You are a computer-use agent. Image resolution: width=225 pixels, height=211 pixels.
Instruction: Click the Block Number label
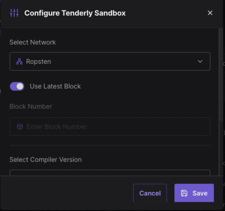coord(31,106)
